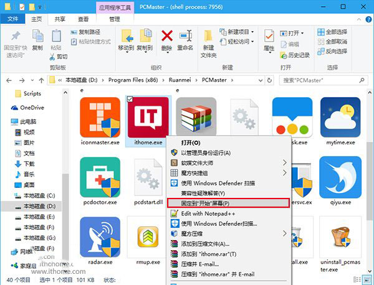
Task: Go up one folder level
Action: (x=41, y=80)
